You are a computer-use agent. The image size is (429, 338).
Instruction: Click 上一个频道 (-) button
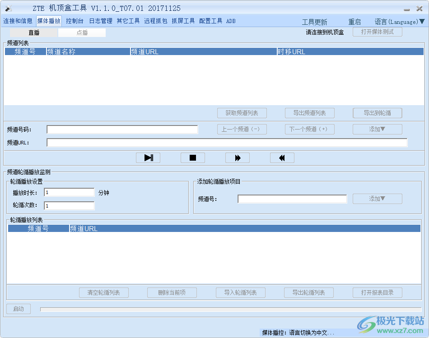242,129
